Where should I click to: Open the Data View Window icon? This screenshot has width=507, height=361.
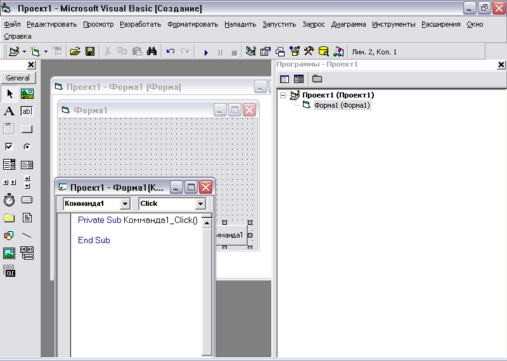323,51
